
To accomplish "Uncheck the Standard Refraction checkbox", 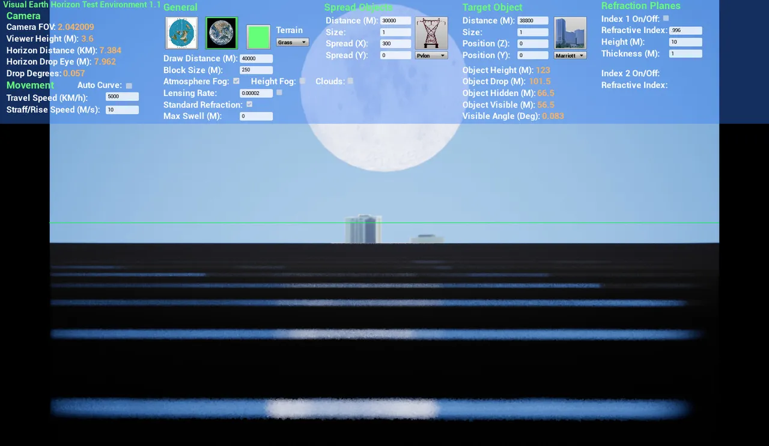I will click(249, 104).
